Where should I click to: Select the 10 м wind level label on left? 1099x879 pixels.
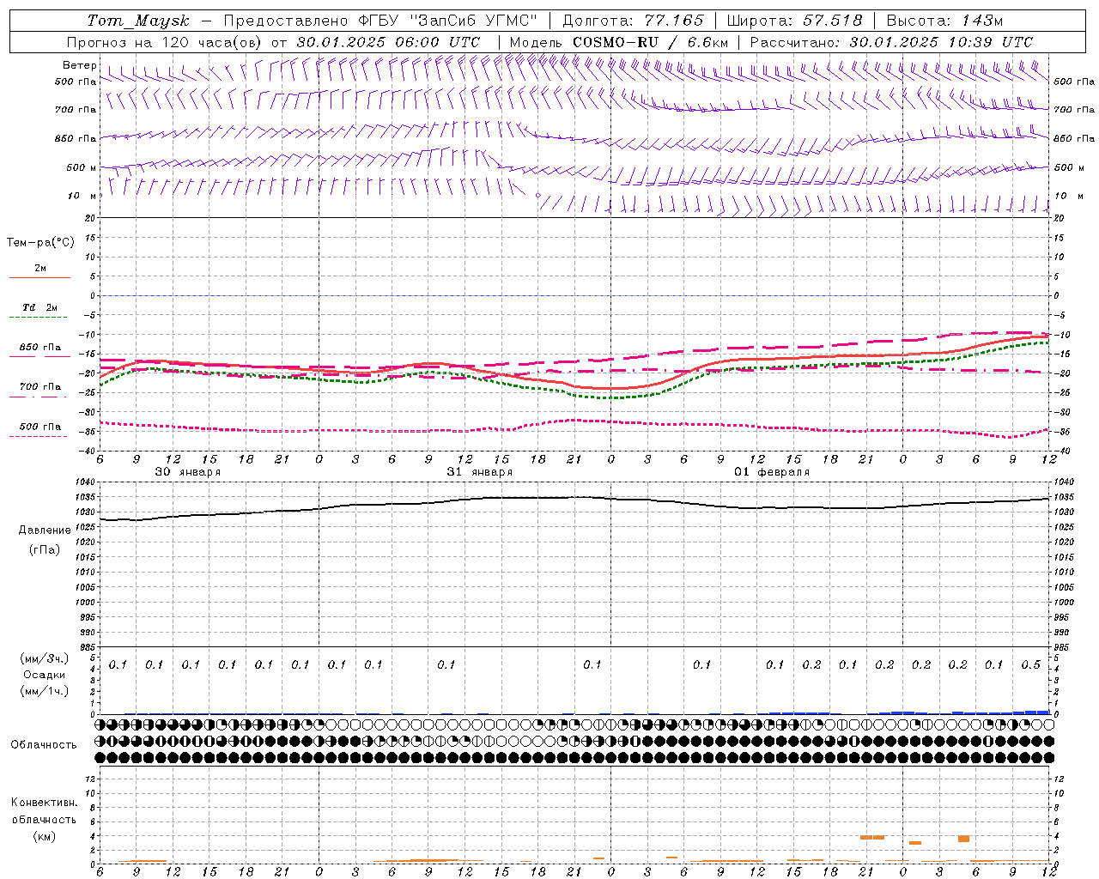tap(82, 196)
